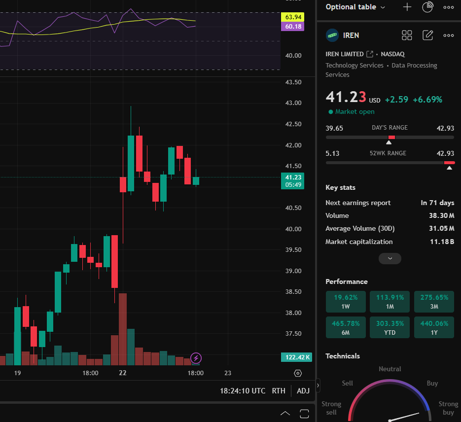Image resolution: width=461 pixels, height=422 pixels.
Task: Click the 18:24:10 UTC timezone selector
Action: 243,391
